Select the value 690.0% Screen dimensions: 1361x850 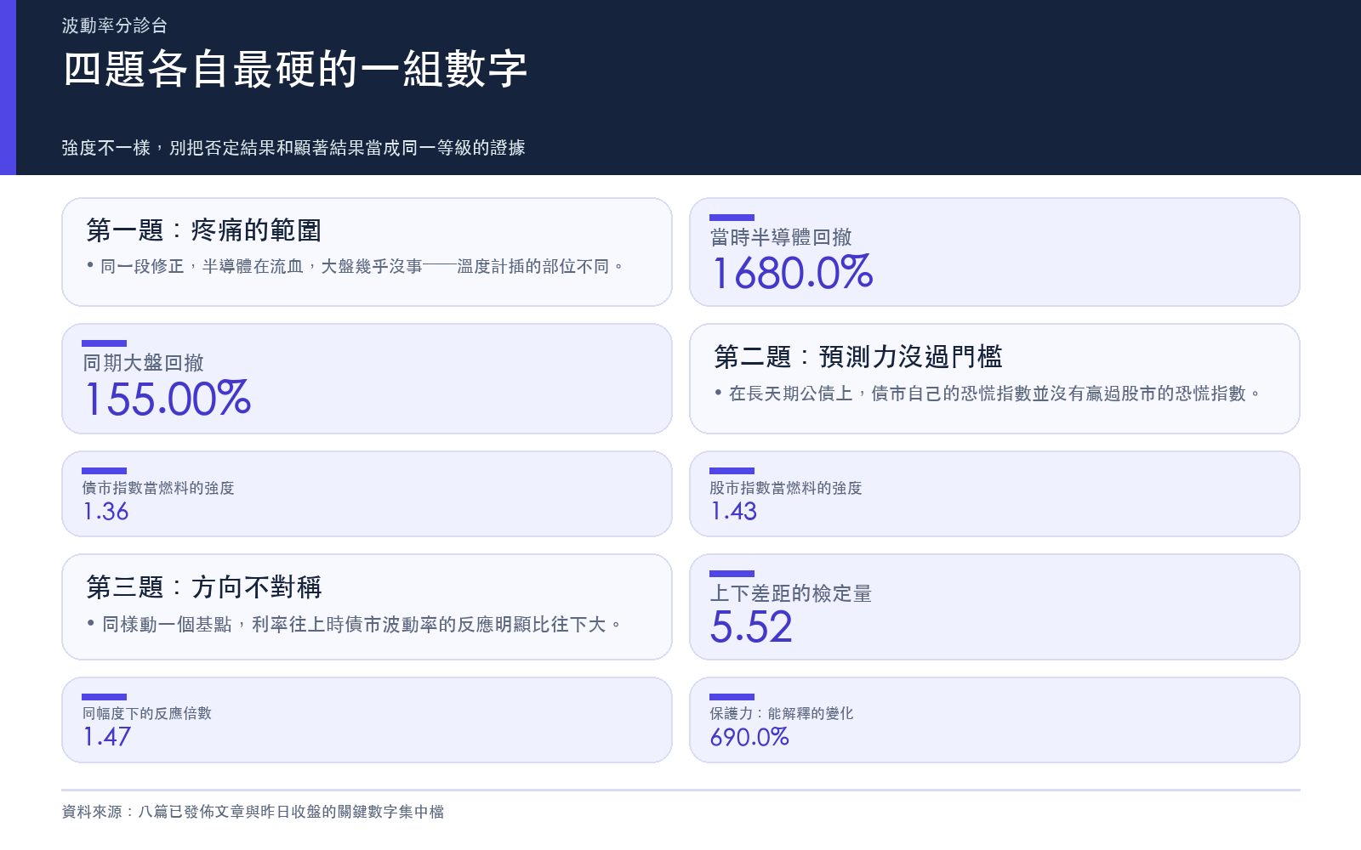pyautogui.click(x=749, y=737)
